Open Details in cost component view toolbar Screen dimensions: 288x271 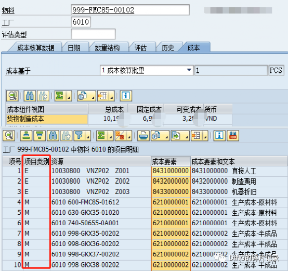pyautogui.click(x=12, y=96)
